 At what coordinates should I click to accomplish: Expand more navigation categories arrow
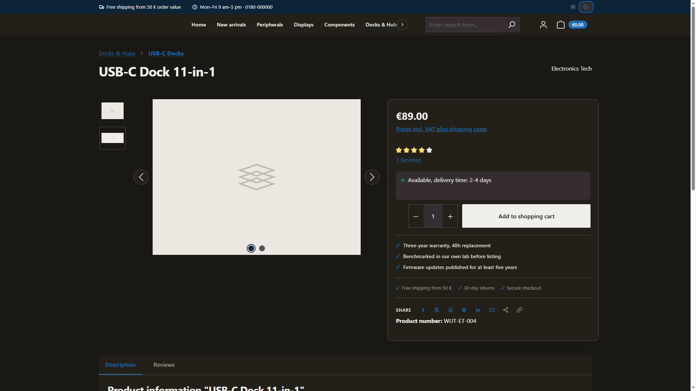pyautogui.click(x=402, y=25)
